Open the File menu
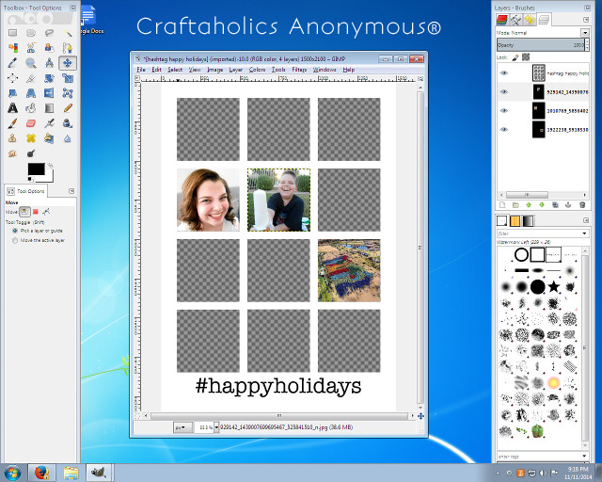Screen dimensions: 602x482 (141, 70)
